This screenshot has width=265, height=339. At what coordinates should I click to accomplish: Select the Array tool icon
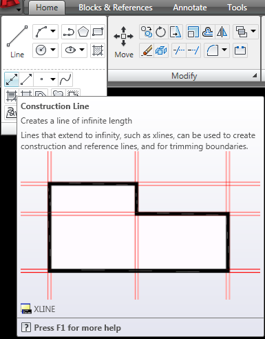coord(242,32)
